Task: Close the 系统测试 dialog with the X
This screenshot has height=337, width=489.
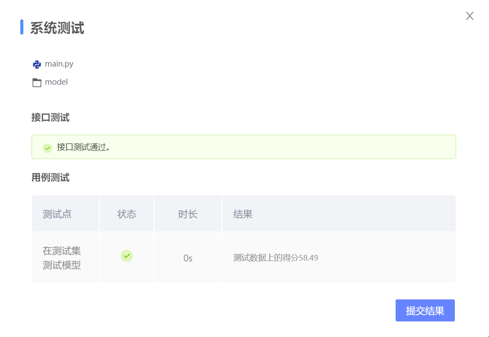Action: [x=470, y=16]
